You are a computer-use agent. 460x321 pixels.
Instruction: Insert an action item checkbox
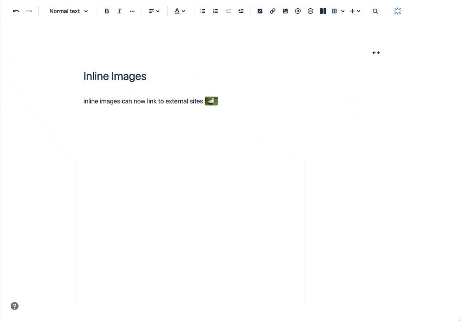pyautogui.click(x=260, y=11)
